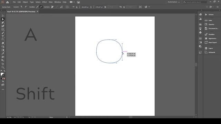Click the white Fill color swatch
The height and width of the screenshot is (124, 221).
2,74
